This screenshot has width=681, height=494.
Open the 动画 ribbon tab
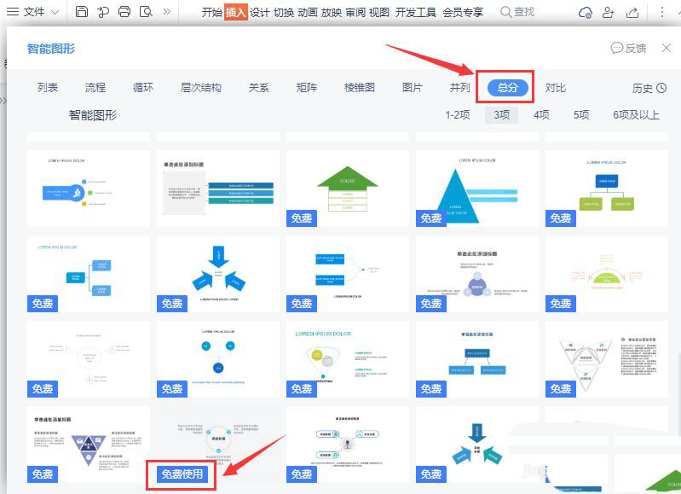tap(308, 12)
